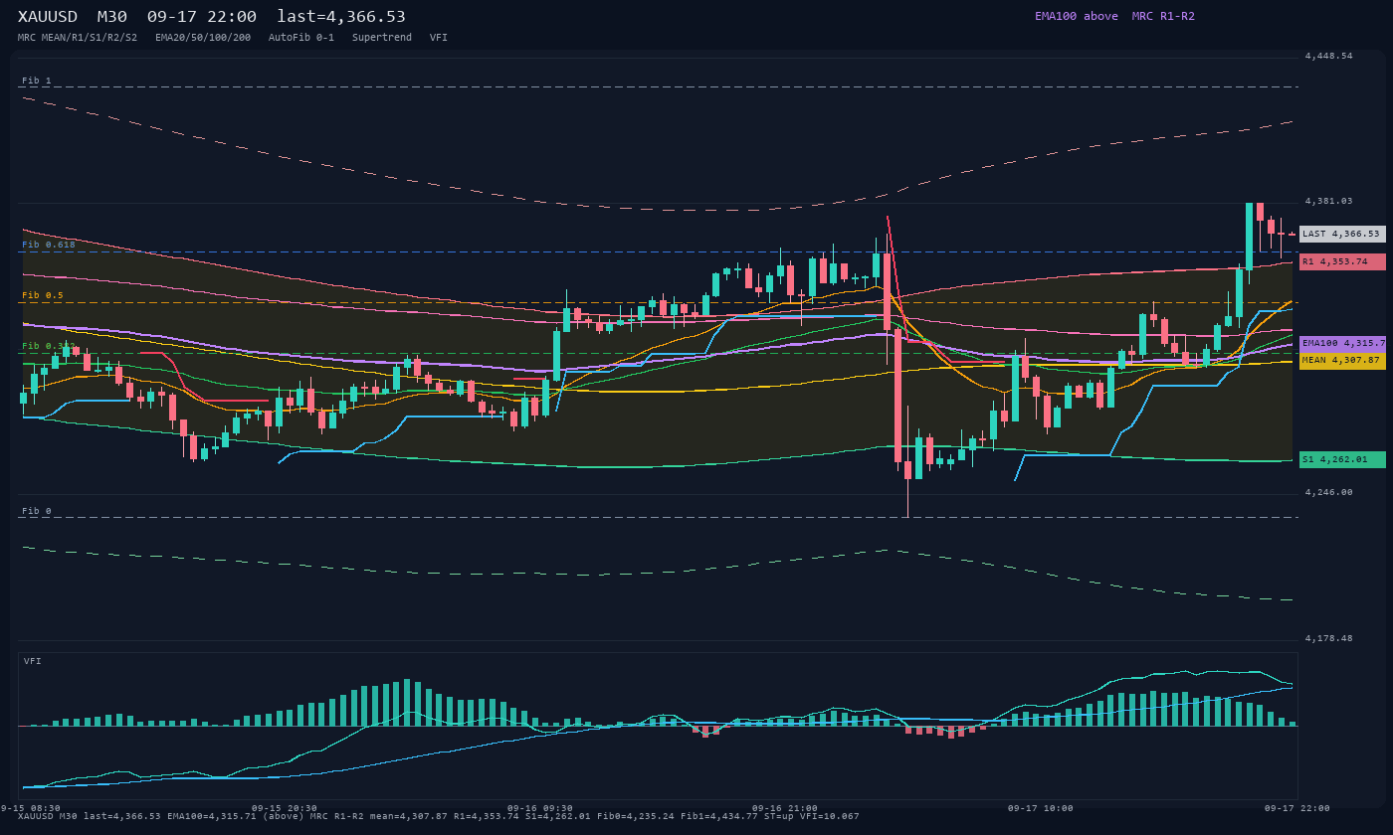The width and height of the screenshot is (1393, 835).
Task: Click the 09-15 20:30 time axis label
Action: pyautogui.click(x=285, y=808)
